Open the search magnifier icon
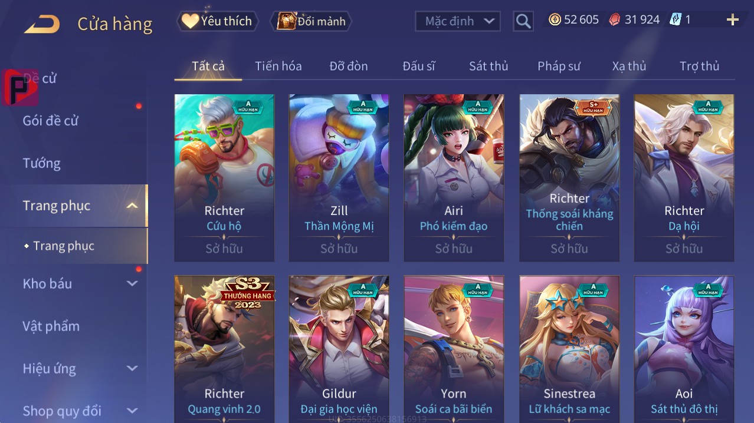 (523, 21)
